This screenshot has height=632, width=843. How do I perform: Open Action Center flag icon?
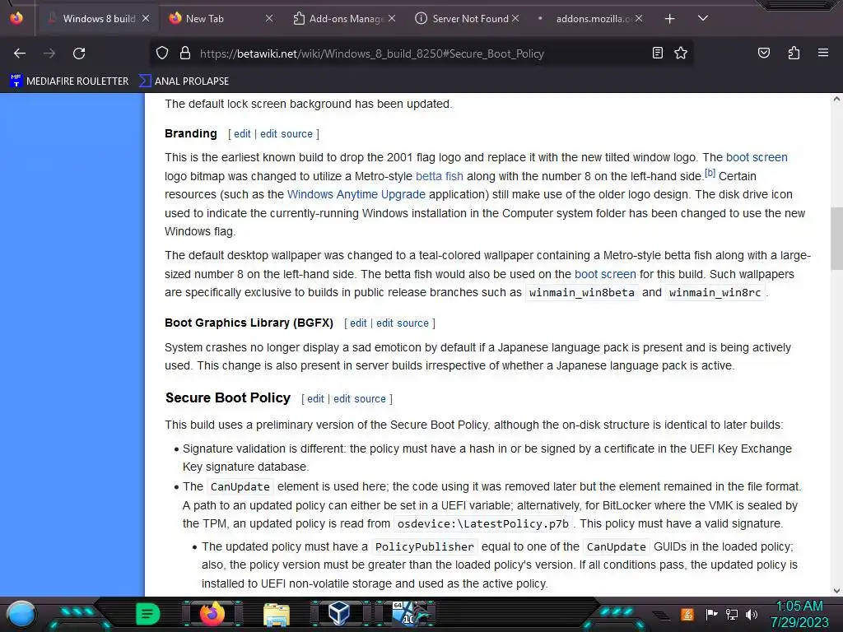[711, 614]
